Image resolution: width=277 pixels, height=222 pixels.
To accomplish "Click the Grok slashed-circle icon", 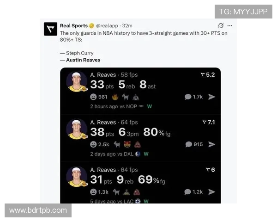I will tap(221, 26).
